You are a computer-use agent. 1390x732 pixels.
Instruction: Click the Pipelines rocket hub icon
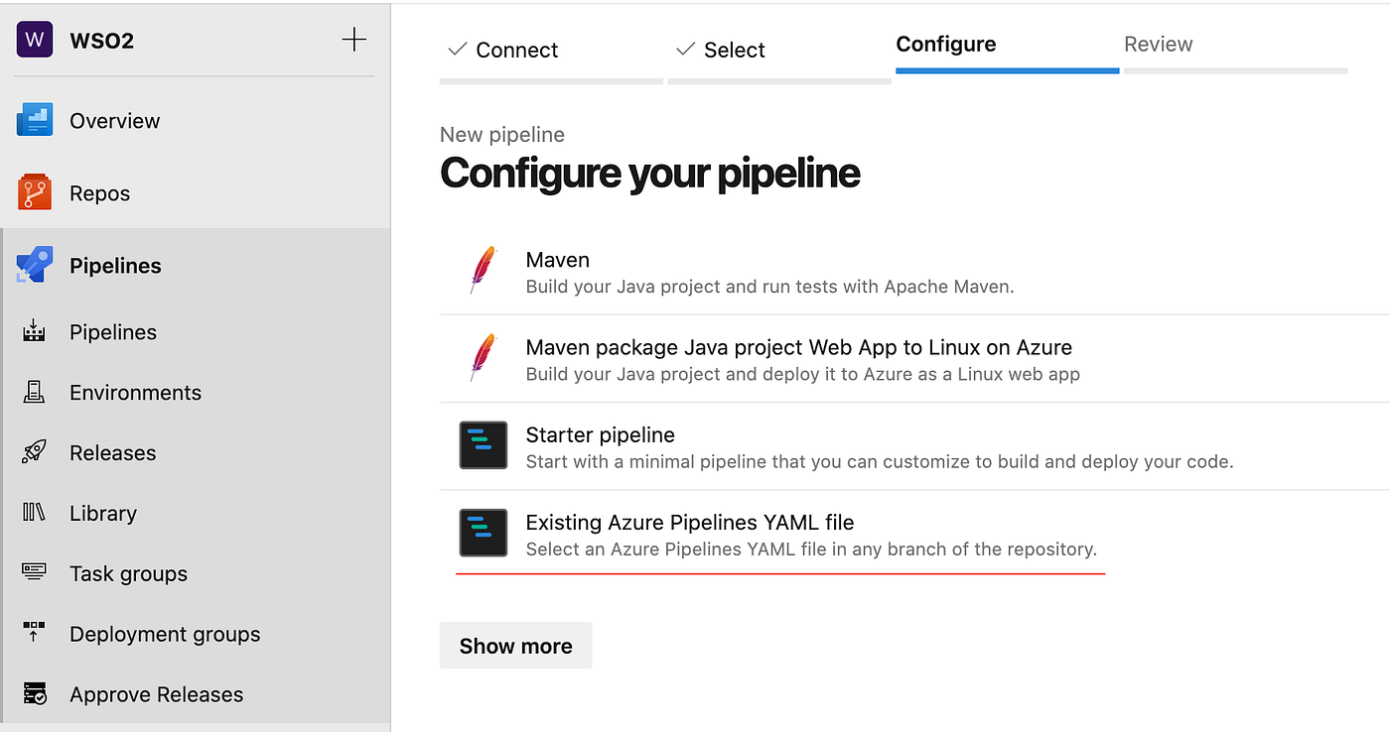click(35, 266)
